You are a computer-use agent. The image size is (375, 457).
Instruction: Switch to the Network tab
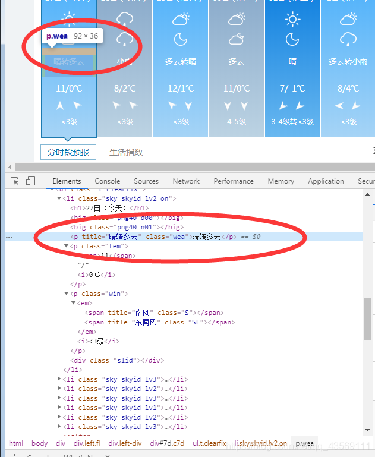pos(186,181)
